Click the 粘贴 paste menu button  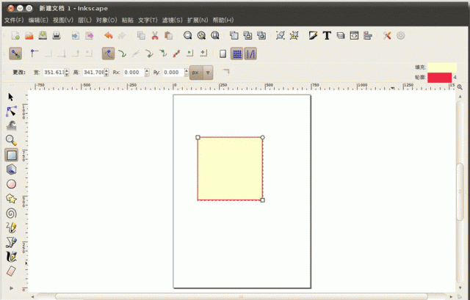click(x=127, y=20)
